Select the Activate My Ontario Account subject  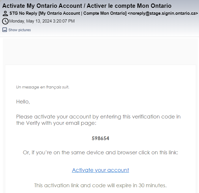42,6
